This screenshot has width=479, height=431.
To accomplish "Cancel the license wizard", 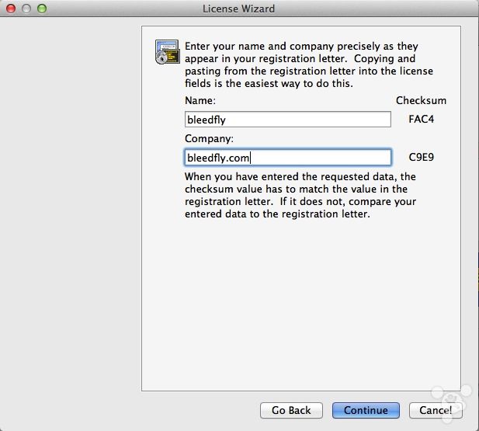I will (x=436, y=410).
